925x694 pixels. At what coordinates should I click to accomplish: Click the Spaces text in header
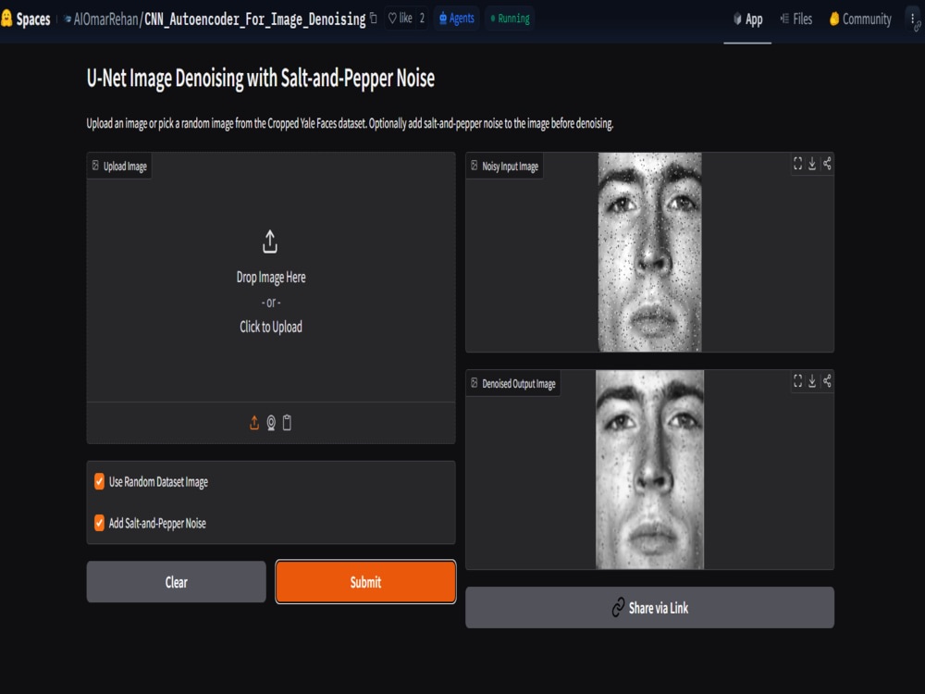tap(33, 19)
